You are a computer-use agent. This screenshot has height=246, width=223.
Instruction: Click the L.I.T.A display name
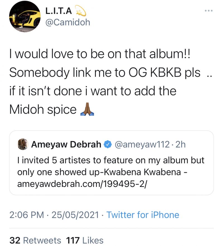click(59, 11)
